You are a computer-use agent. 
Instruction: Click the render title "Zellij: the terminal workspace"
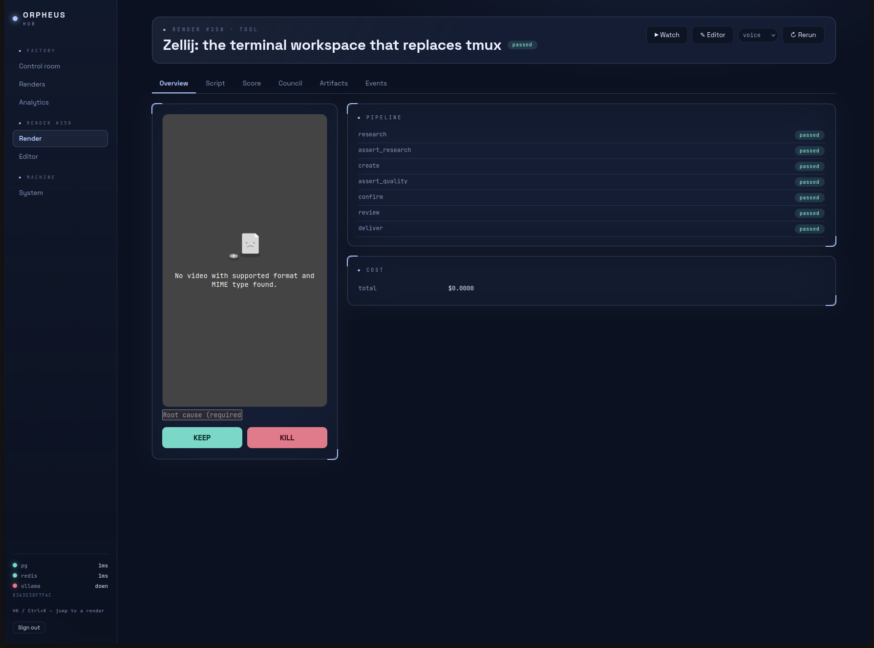332,45
